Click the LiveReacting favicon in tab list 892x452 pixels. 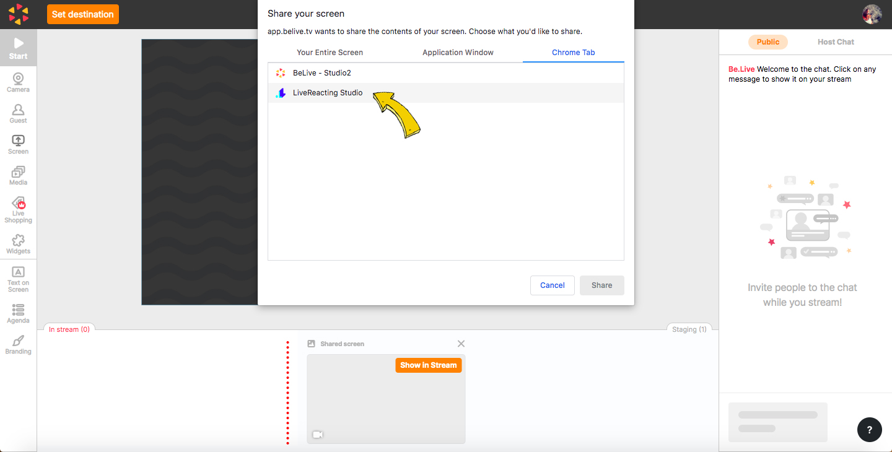pos(281,93)
